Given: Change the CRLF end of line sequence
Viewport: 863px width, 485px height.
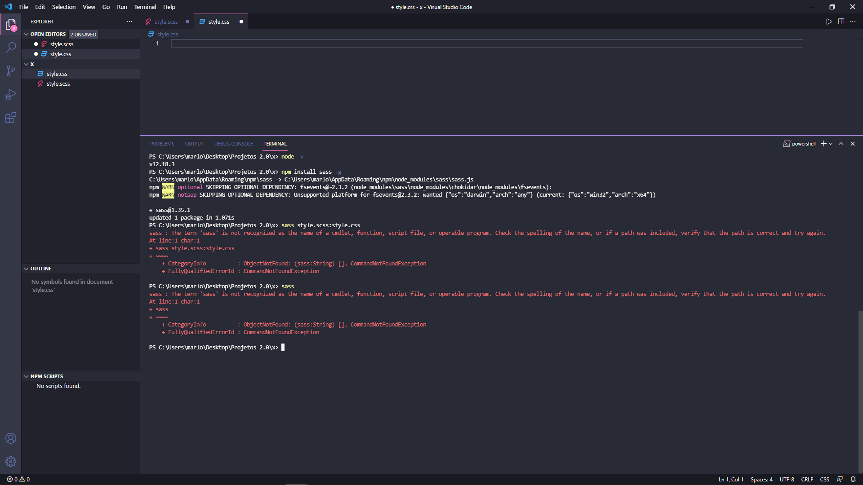Looking at the screenshot, I should coord(807,479).
